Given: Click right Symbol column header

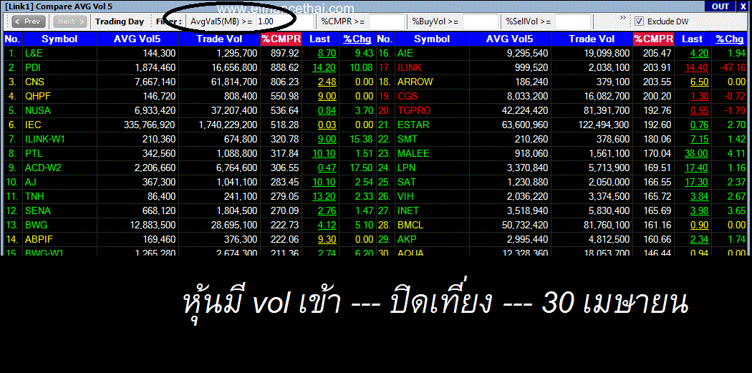Looking at the screenshot, I should [432, 39].
